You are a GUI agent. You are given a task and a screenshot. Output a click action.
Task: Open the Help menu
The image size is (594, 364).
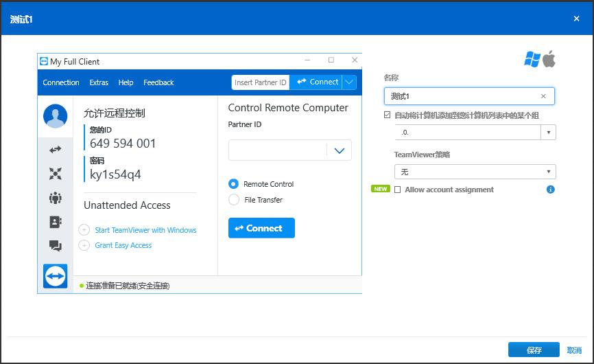coord(126,82)
